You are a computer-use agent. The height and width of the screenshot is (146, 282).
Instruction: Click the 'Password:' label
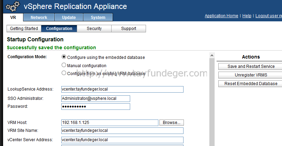tap(18, 106)
